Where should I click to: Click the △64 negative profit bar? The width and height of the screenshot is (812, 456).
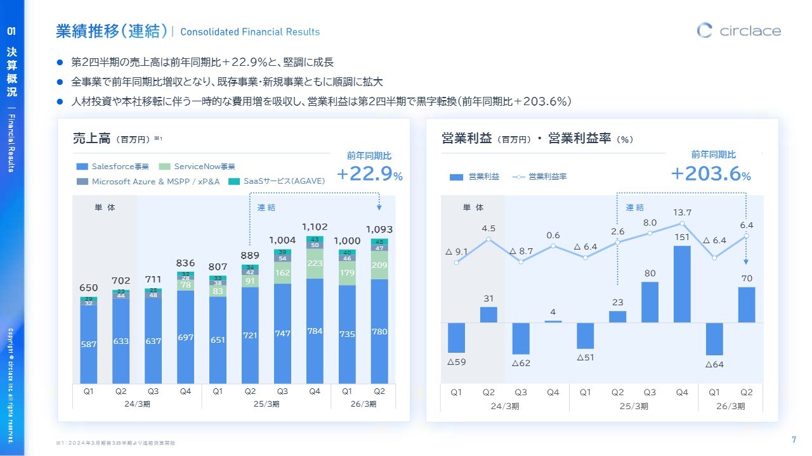[714, 339]
